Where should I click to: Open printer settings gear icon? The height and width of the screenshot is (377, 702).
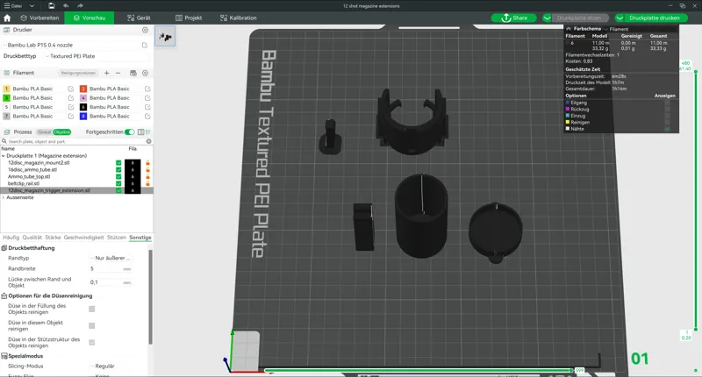(x=145, y=30)
